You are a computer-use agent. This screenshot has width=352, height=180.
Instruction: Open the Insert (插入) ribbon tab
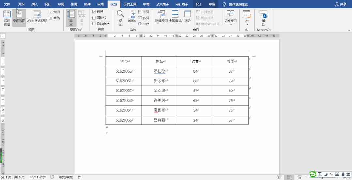[x=35, y=4]
